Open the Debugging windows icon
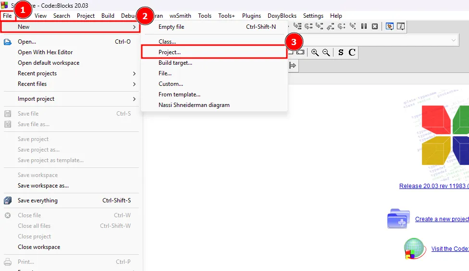Image resolution: width=469 pixels, height=271 pixels. [x=389, y=26]
